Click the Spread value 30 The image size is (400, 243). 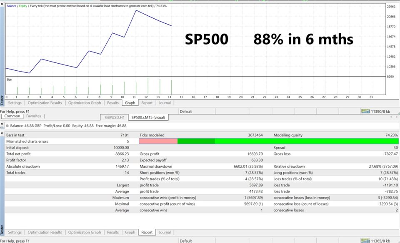pyautogui.click(x=396, y=147)
